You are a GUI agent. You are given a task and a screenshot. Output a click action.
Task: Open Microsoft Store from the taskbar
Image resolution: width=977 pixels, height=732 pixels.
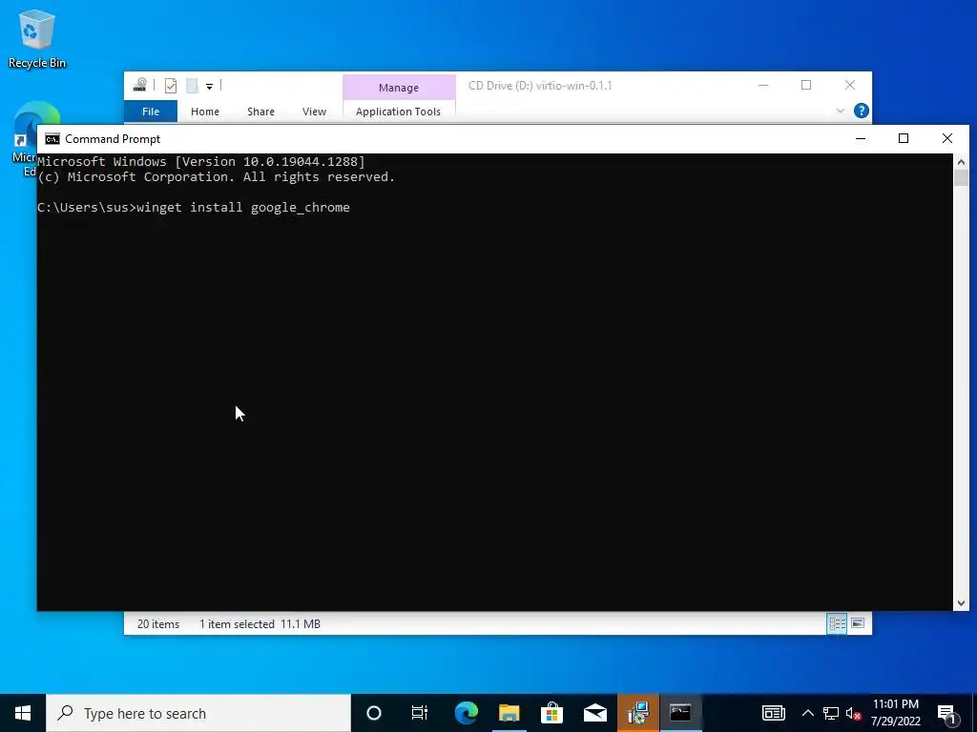point(552,713)
